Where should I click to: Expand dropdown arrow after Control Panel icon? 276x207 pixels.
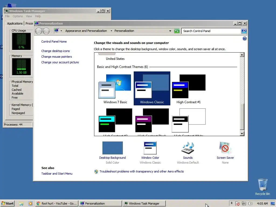click(x=61, y=31)
